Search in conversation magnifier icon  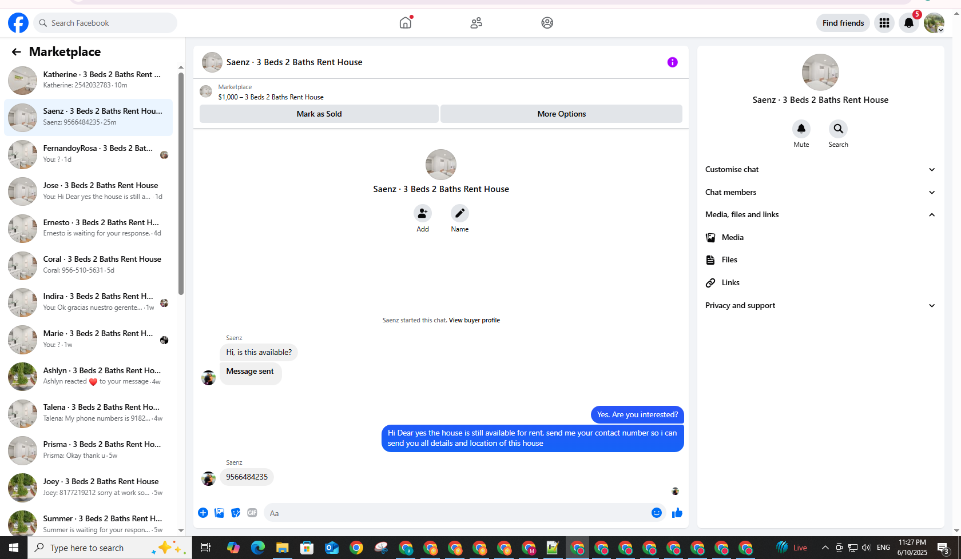tap(839, 129)
